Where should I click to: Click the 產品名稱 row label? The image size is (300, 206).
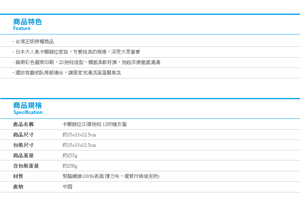pos(23,124)
